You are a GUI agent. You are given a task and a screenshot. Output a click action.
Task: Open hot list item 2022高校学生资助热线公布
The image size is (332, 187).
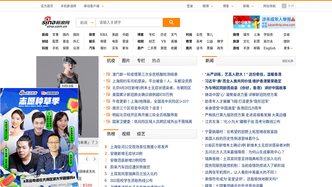131,181
